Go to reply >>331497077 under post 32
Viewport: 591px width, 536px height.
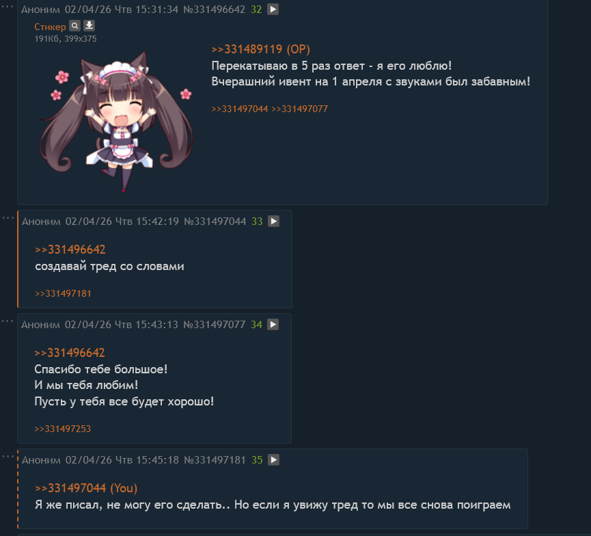point(300,109)
